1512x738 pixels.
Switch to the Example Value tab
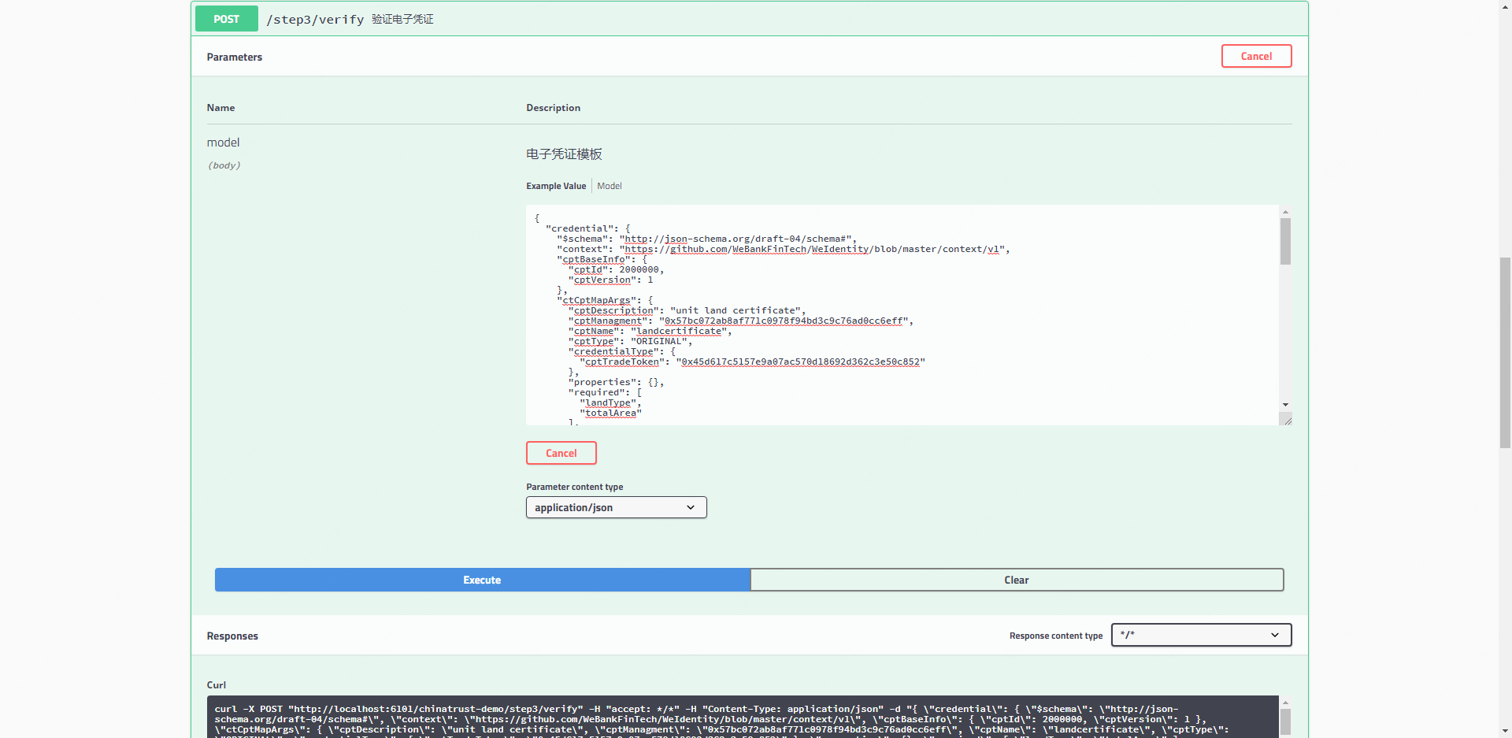(556, 186)
